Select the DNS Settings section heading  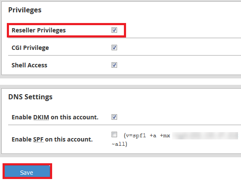[x=30, y=97]
